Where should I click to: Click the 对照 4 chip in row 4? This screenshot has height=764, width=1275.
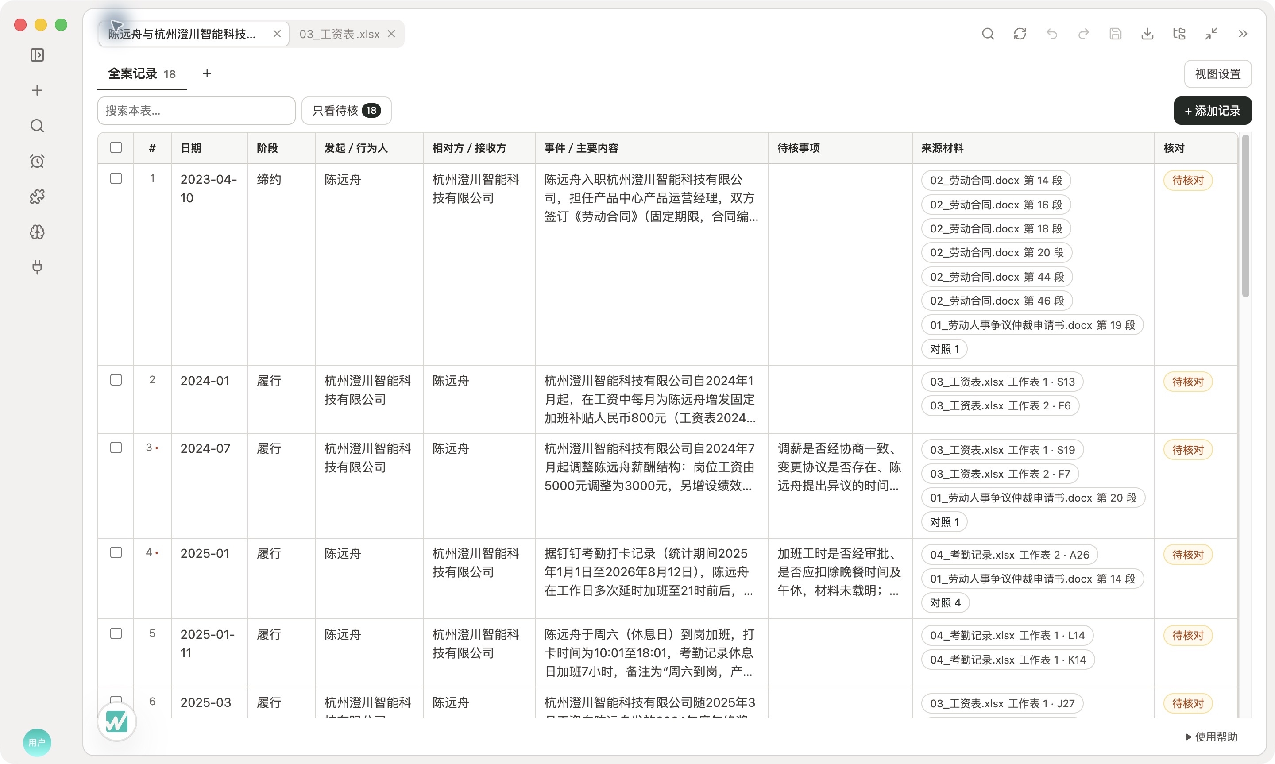(945, 603)
